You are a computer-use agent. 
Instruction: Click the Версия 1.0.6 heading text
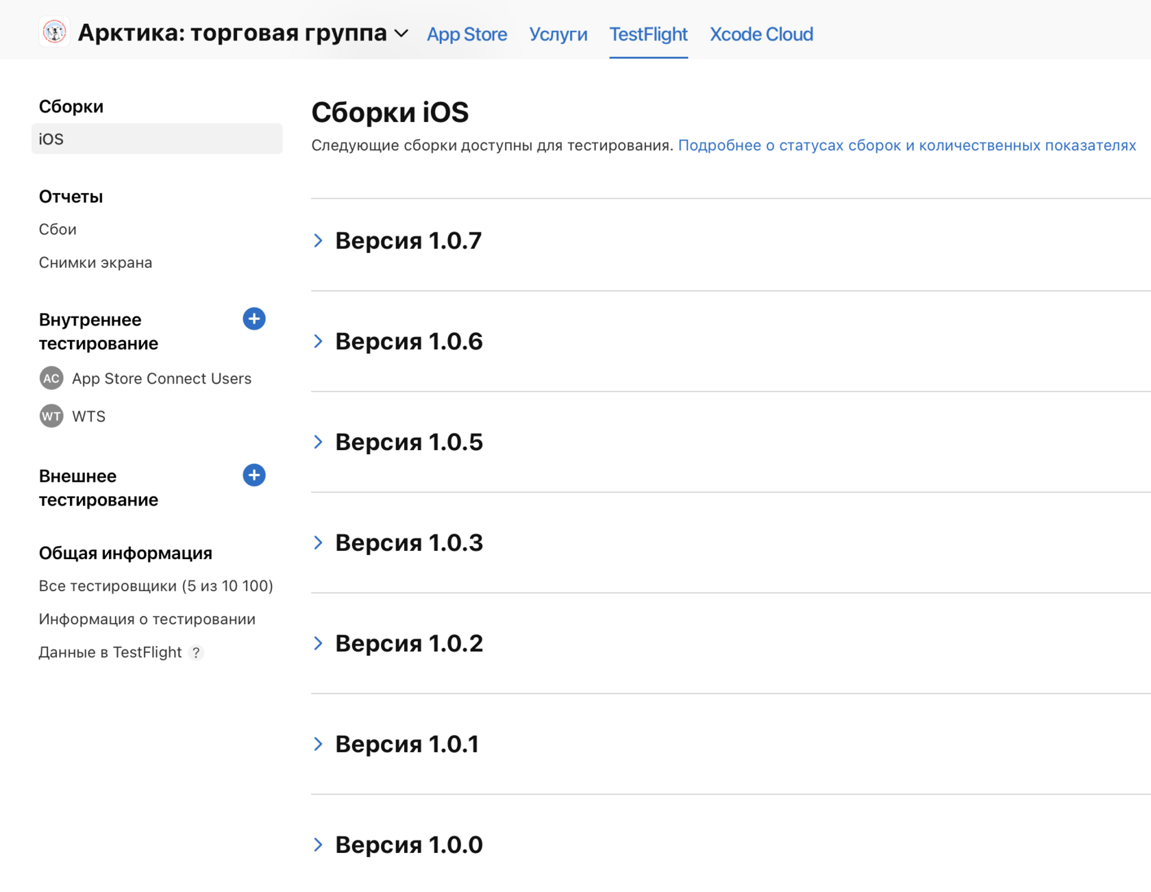click(409, 341)
